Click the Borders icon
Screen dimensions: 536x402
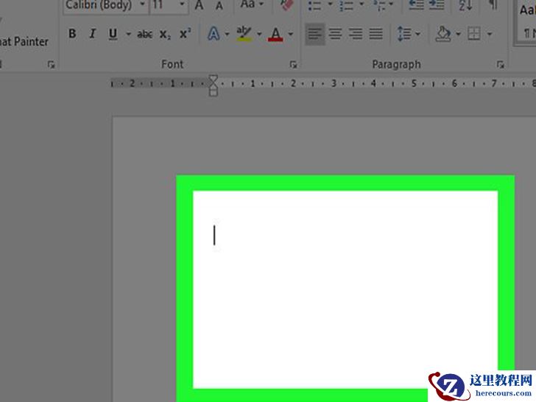(x=474, y=34)
